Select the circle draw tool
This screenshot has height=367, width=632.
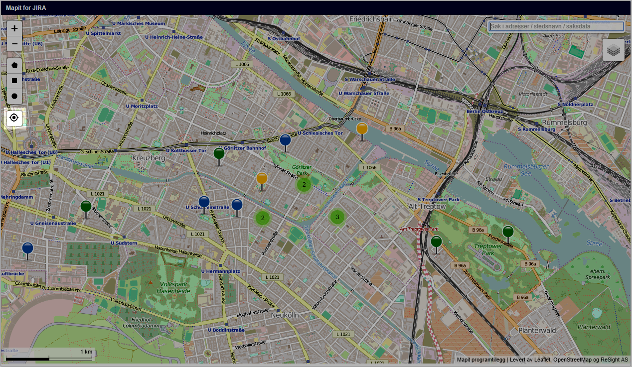click(14, 96)
